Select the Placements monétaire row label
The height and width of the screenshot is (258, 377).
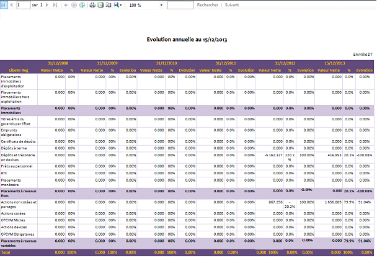(x=11, y=182)
